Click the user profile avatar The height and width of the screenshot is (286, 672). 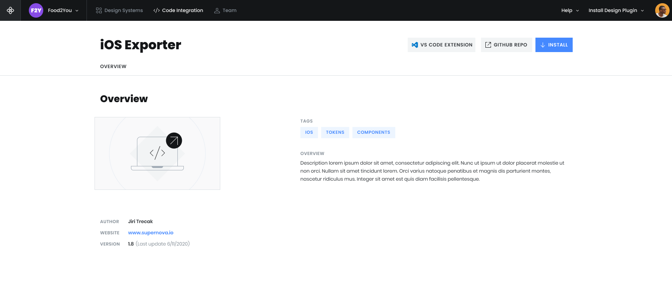662,10
